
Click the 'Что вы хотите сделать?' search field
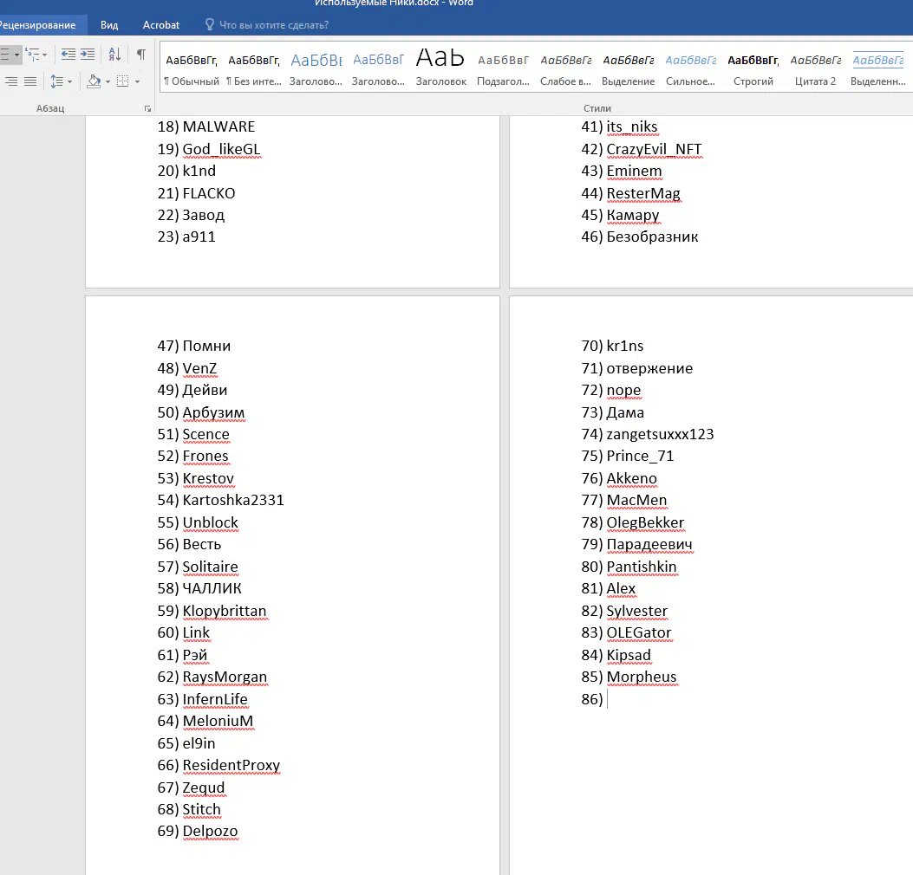click(274, 25)
